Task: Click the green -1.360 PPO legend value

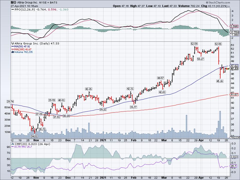Action: 63,10
